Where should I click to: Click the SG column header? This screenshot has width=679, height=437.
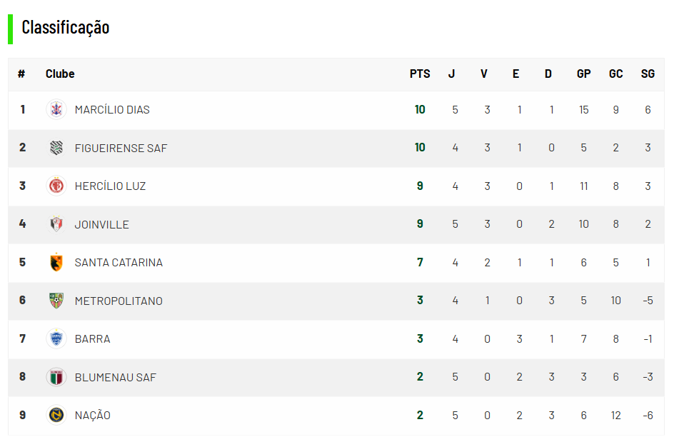point(648,74)
